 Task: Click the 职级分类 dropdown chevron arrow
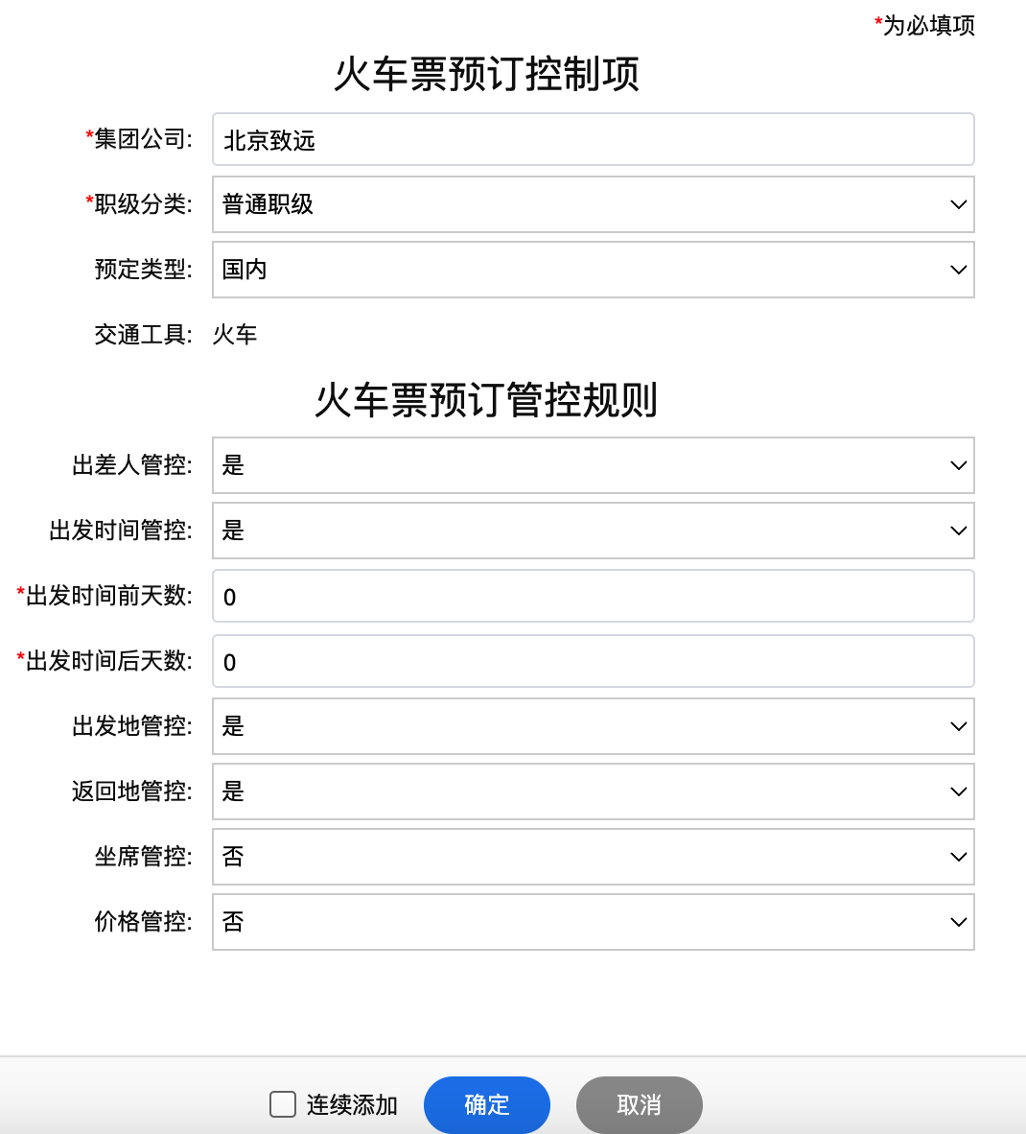[x=958, y=204]
